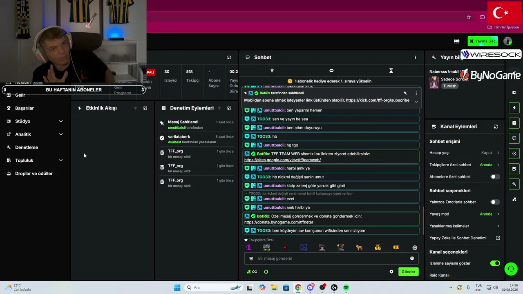Open the emoji picker in the message box
The height and width of the screenshot is (294, 523).
pos(412,258)
